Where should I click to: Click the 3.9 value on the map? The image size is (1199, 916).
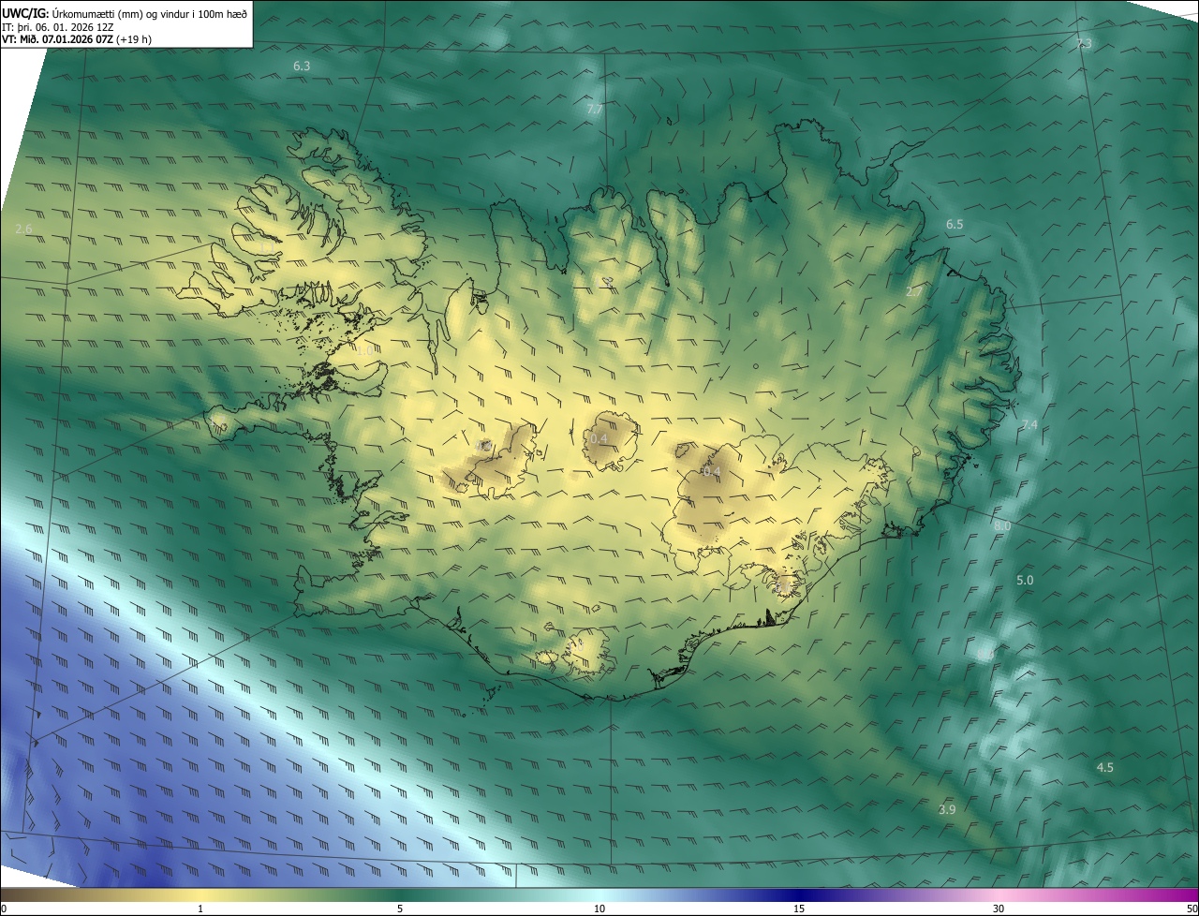point(947,810)
